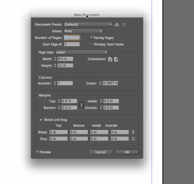Disable the Facing Pages checkbox
194x184 pixels.
(92, 38)
